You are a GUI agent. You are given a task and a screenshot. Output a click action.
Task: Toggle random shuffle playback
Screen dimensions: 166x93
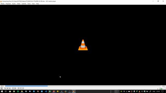(x=23, y=88)
